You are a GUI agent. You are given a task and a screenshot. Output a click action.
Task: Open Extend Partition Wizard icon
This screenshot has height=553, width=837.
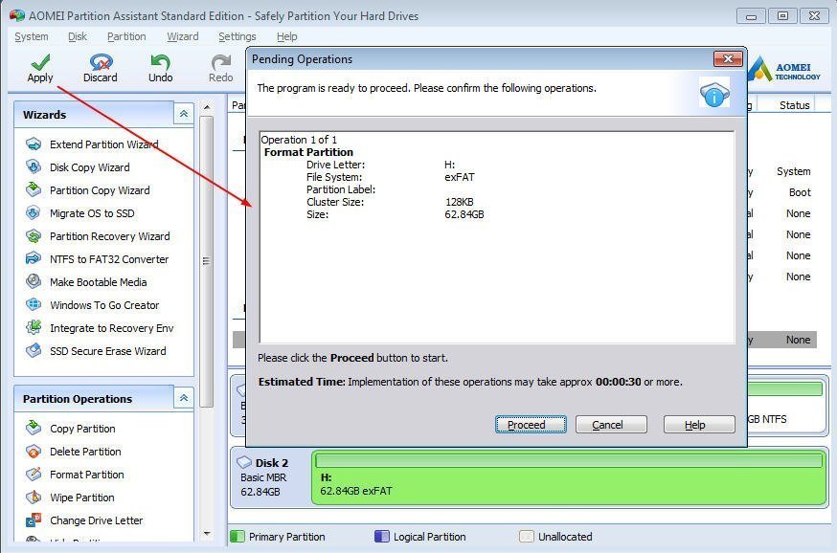pyautogui.click(x=34, y=144)
